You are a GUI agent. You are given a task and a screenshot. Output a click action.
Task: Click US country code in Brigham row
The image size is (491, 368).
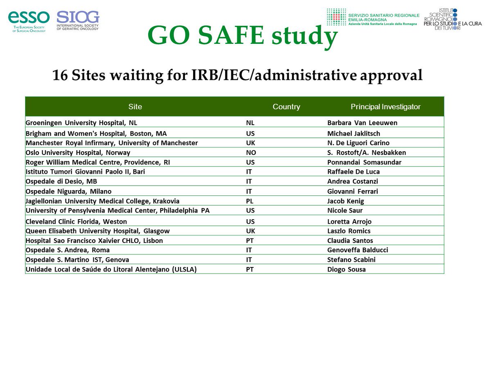coord(250,134)
